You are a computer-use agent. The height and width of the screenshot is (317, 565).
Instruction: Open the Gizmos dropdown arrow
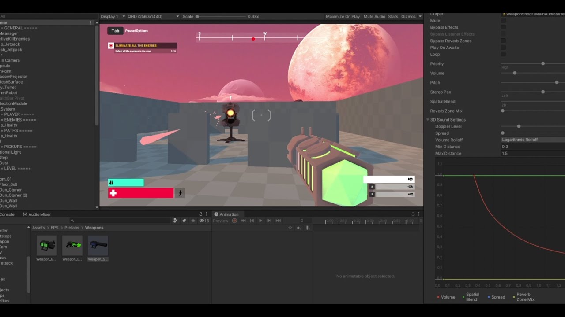[x=420, y=16]
